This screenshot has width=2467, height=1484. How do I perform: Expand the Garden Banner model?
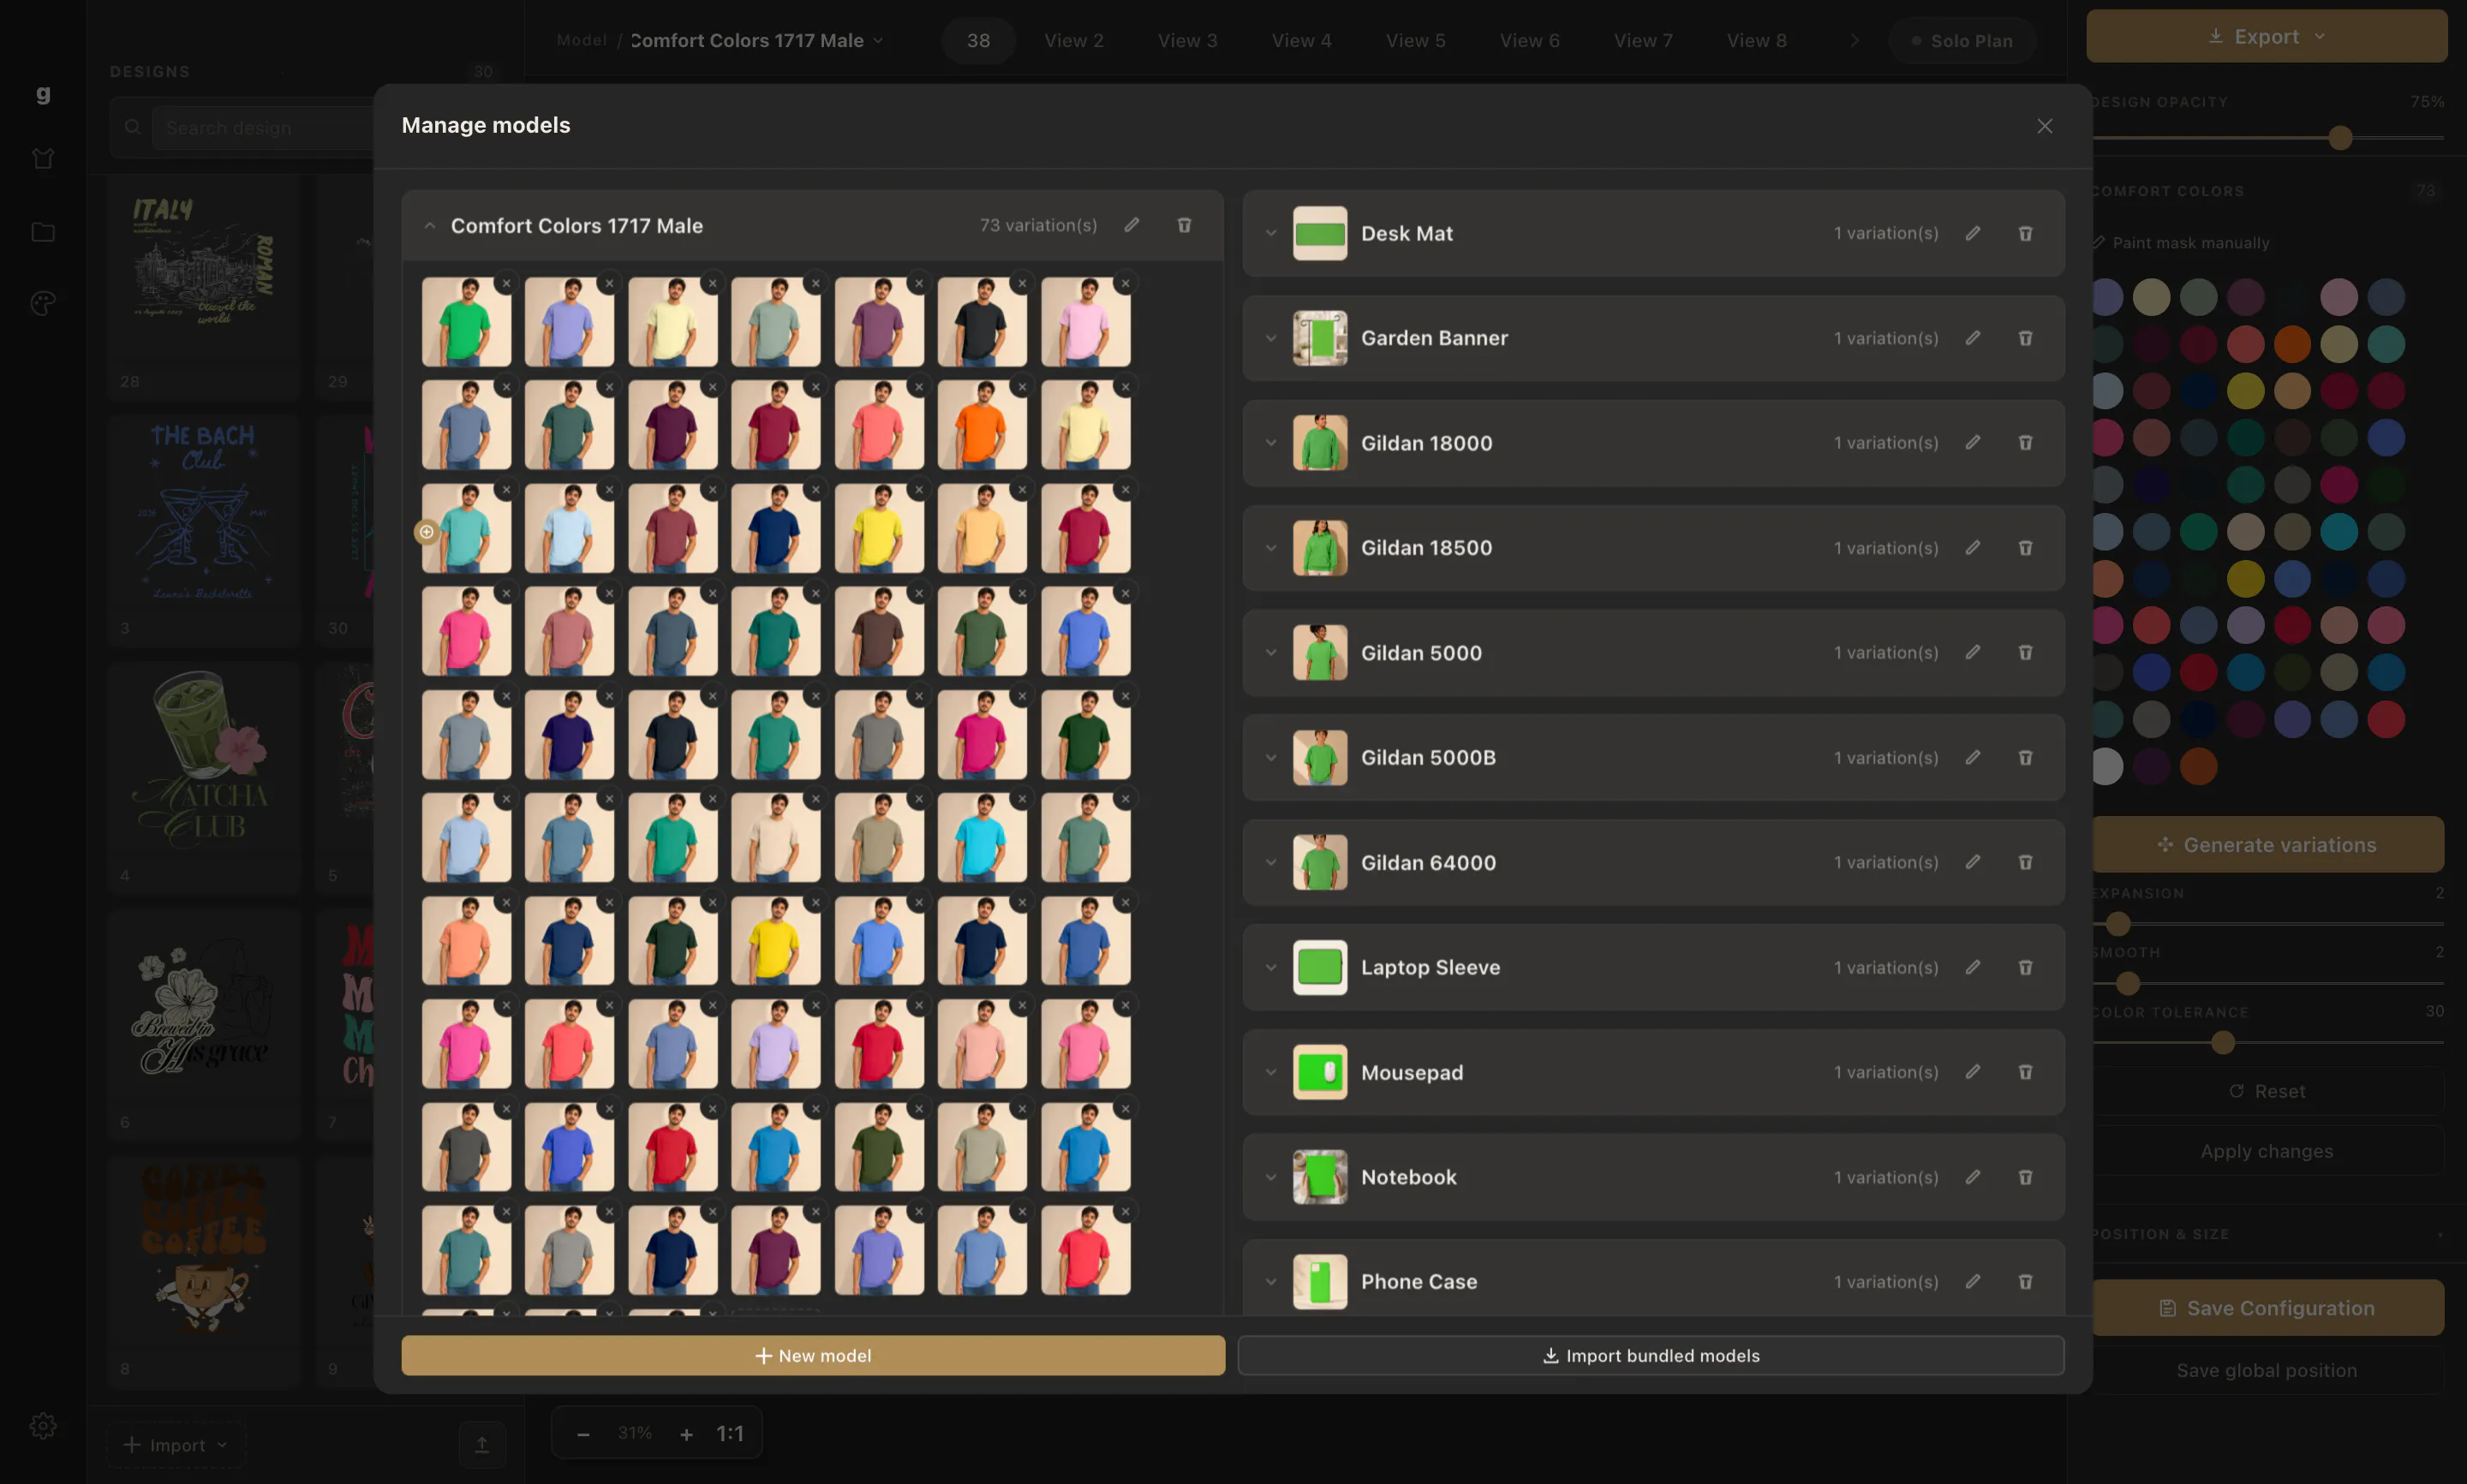coord(1270,338)
